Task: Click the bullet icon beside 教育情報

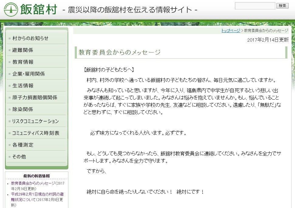Action: (x=9, y=62)
